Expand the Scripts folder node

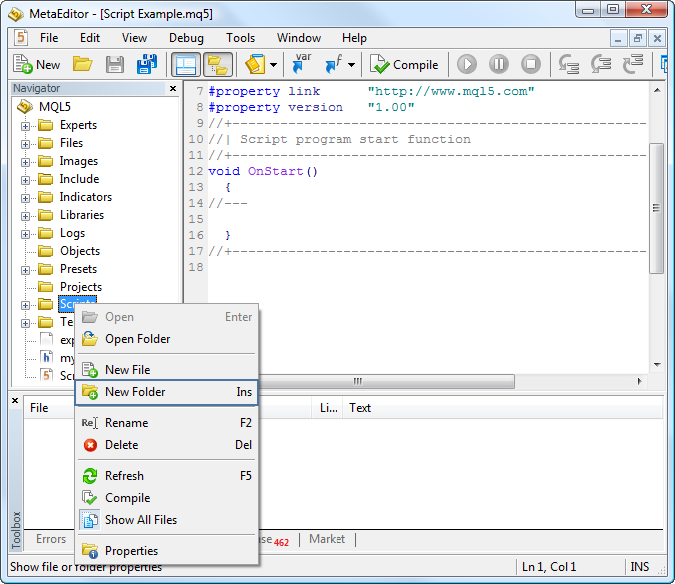click(x=25, y=305)
